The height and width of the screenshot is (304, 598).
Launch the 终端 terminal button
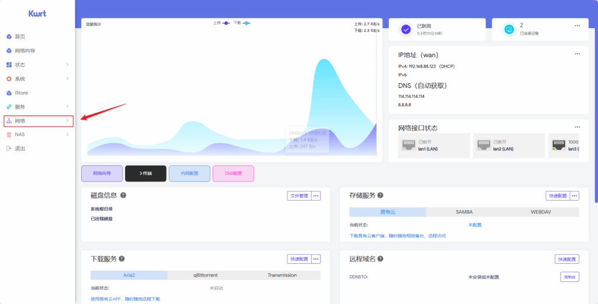click(x=145, y=174)
